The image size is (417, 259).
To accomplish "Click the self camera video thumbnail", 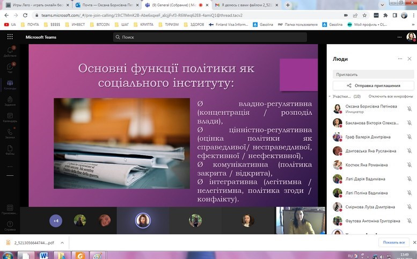I will [301, 220].
